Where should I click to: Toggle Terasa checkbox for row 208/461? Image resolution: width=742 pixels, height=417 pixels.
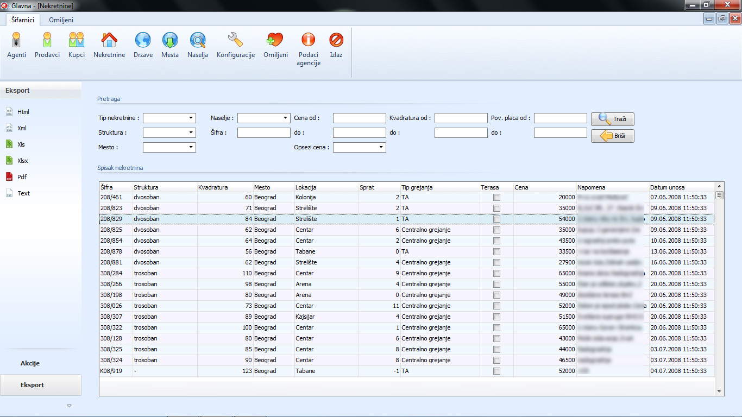click(x=496, y=198)
